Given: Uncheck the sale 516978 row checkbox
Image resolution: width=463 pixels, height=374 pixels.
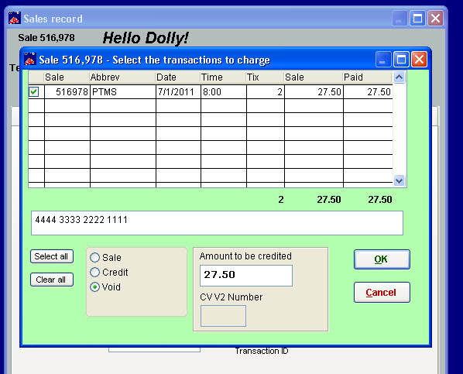Looking at the screenshot, I should point(33,92).
